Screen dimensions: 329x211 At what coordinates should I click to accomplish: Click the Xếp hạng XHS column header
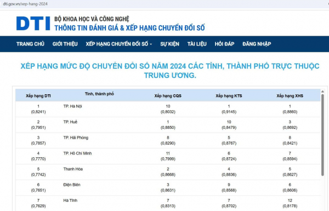click(x=290, y=96)
